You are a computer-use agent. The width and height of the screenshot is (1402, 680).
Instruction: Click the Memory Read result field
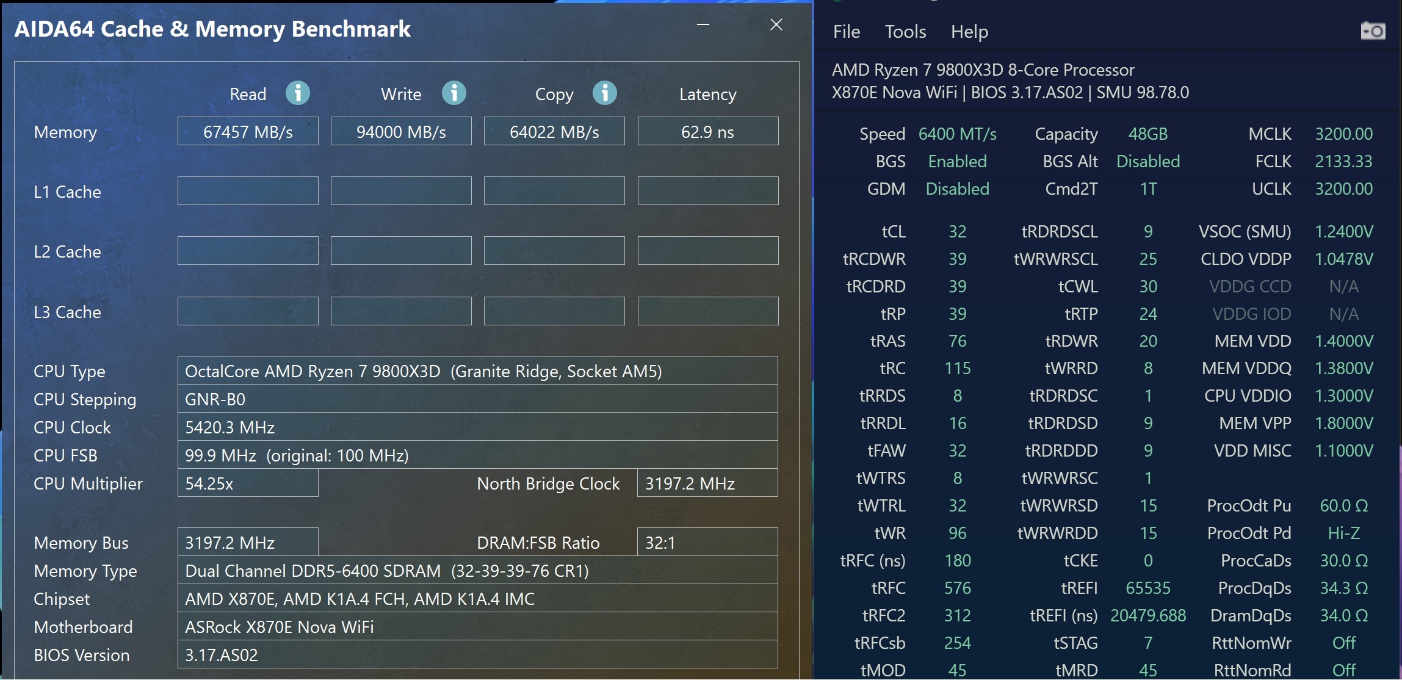(248, 132)
